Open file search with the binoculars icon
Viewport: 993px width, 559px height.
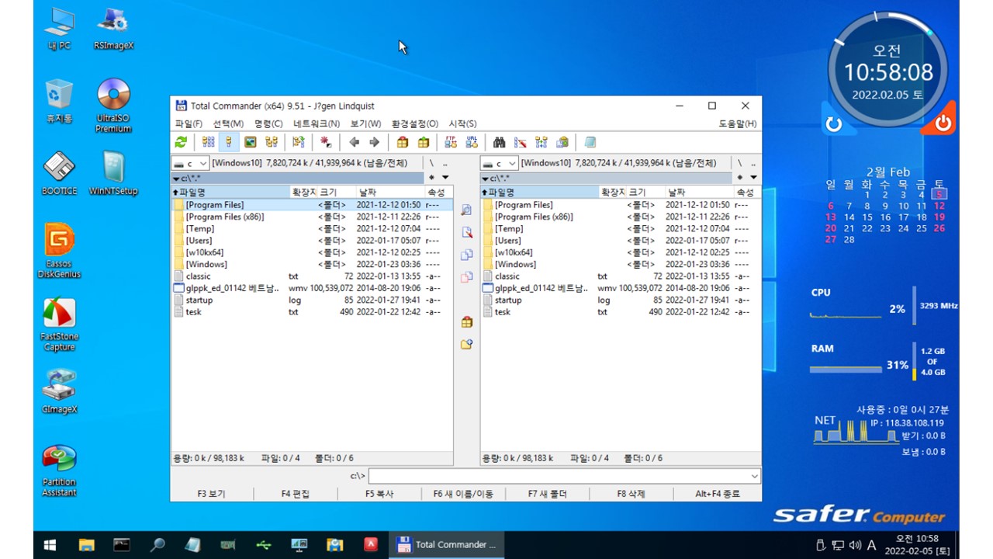pyautogui.click(x=500, y=142)
